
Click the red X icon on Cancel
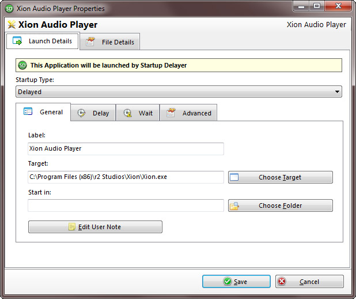tap(282, 281)
